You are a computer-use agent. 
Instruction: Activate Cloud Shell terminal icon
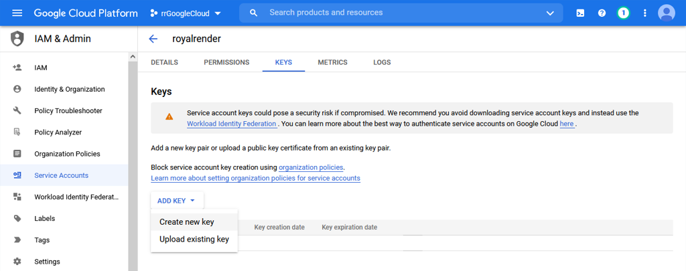(x=580, y=13)
